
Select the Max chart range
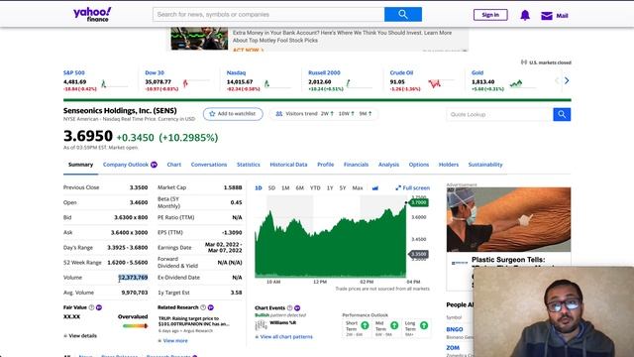tap(358, 188)
